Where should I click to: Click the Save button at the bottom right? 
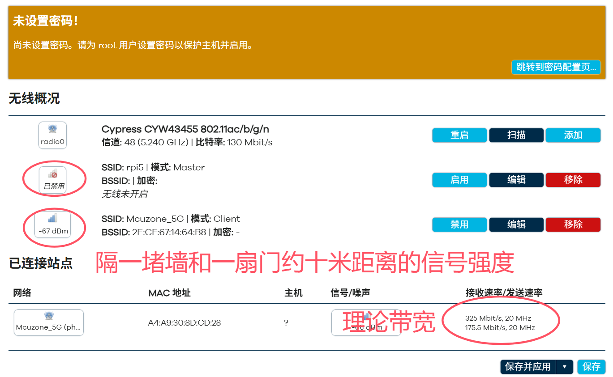[591, 367]
